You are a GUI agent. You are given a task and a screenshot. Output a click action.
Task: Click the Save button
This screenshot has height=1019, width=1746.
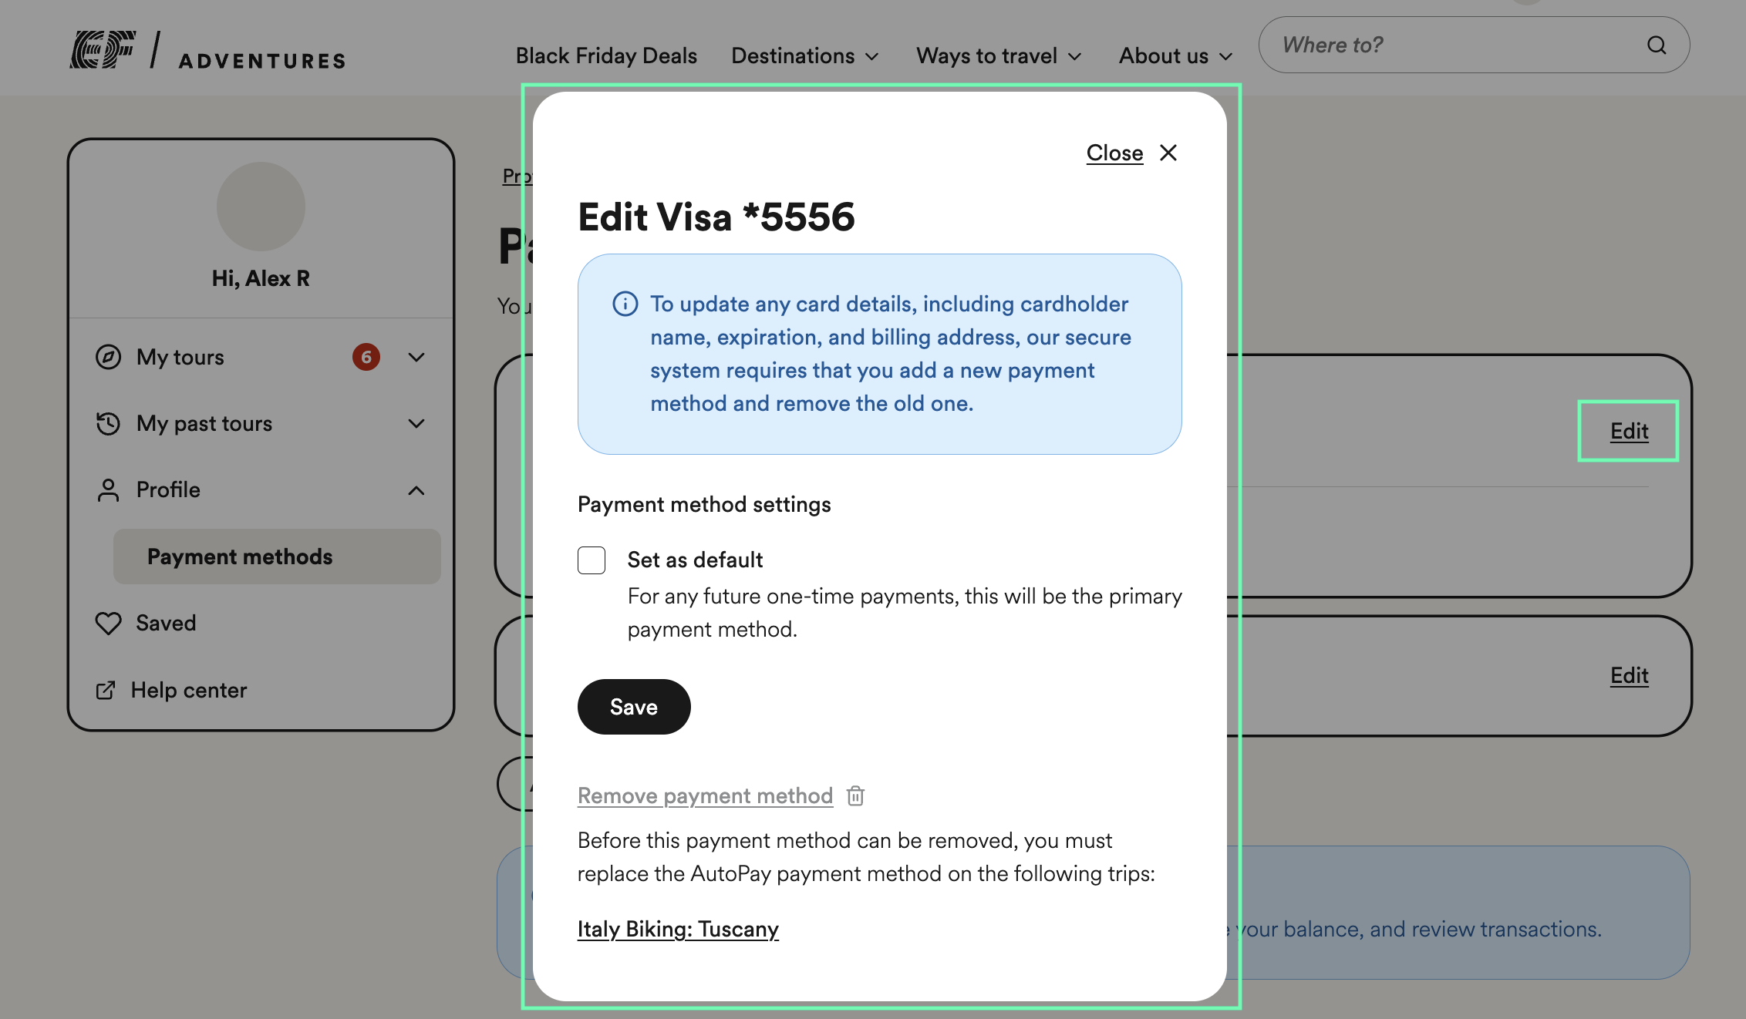click(x=634, y=707)
